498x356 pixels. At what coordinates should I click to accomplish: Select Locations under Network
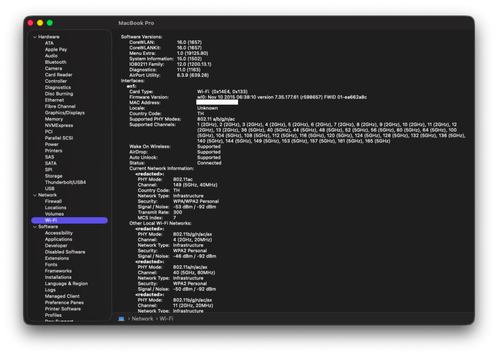[x=56, y=208]
